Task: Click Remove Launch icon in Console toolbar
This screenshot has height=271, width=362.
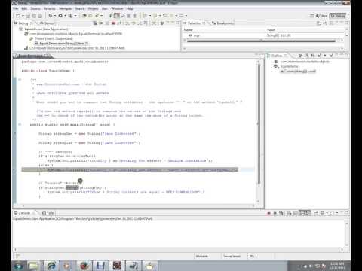Action: point(275,213)
